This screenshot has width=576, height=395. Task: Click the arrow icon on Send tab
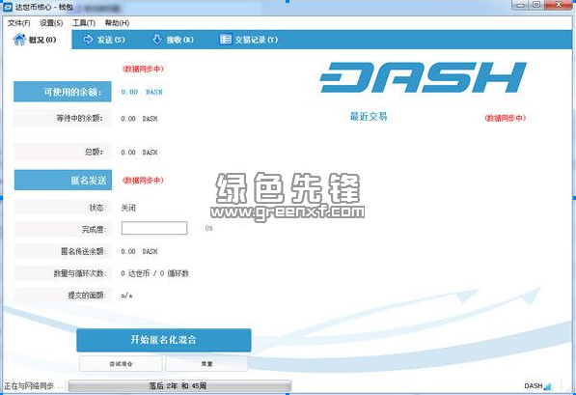[88, 39]
